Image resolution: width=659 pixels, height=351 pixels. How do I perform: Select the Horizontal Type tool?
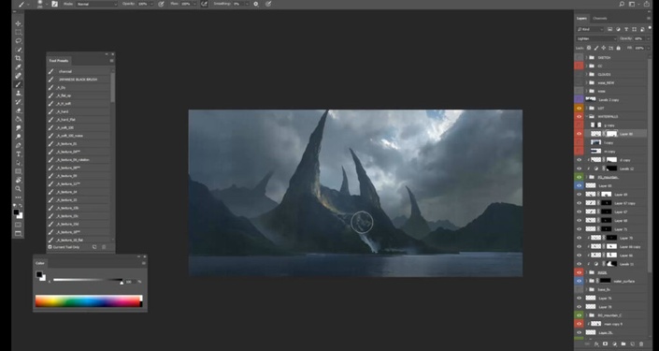pyautogui.click(x=18, y=154)
